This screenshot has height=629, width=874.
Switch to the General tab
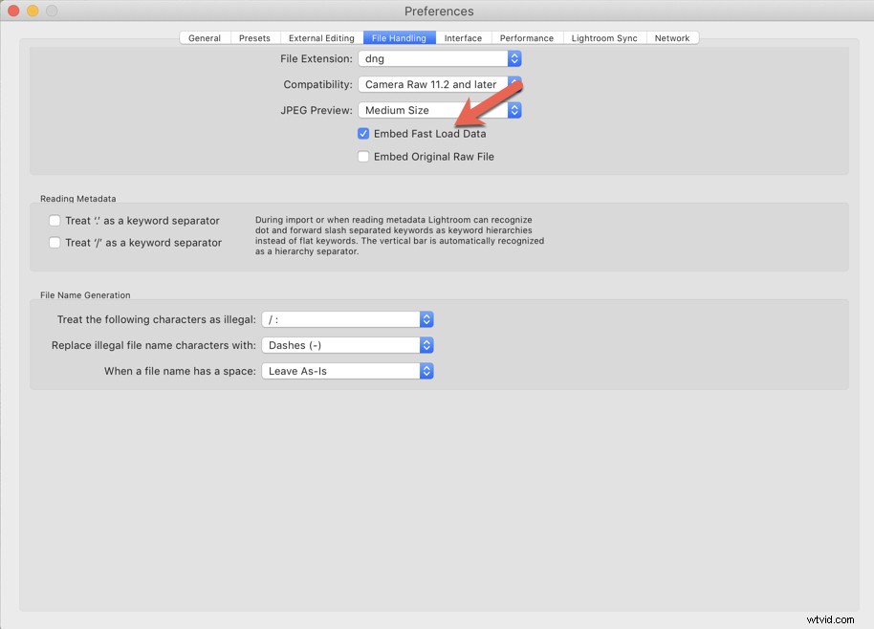204,37
